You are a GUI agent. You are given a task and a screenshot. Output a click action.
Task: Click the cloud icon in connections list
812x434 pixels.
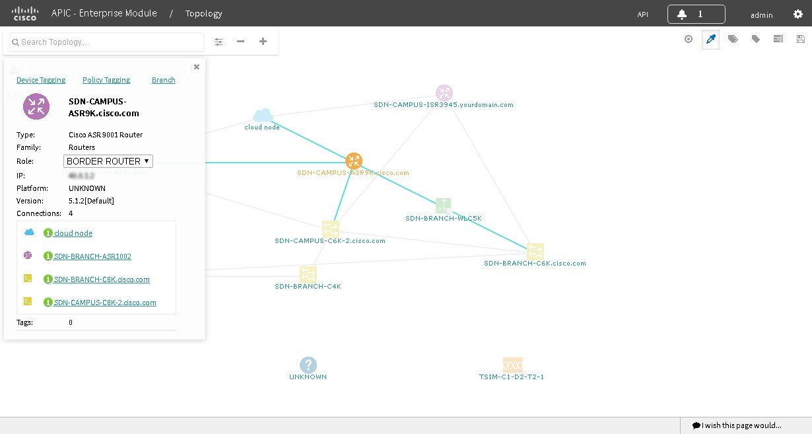pos(29,233)
